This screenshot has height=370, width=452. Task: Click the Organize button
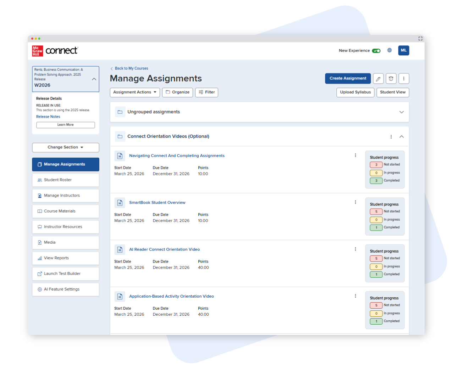point(177,92)
